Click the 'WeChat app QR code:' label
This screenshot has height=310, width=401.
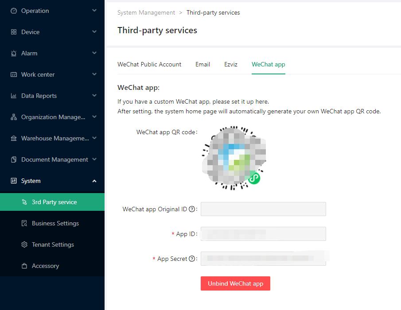pos(167,132)
